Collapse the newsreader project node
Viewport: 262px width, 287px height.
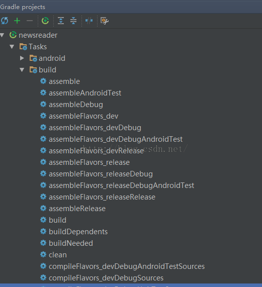point(2,35)
